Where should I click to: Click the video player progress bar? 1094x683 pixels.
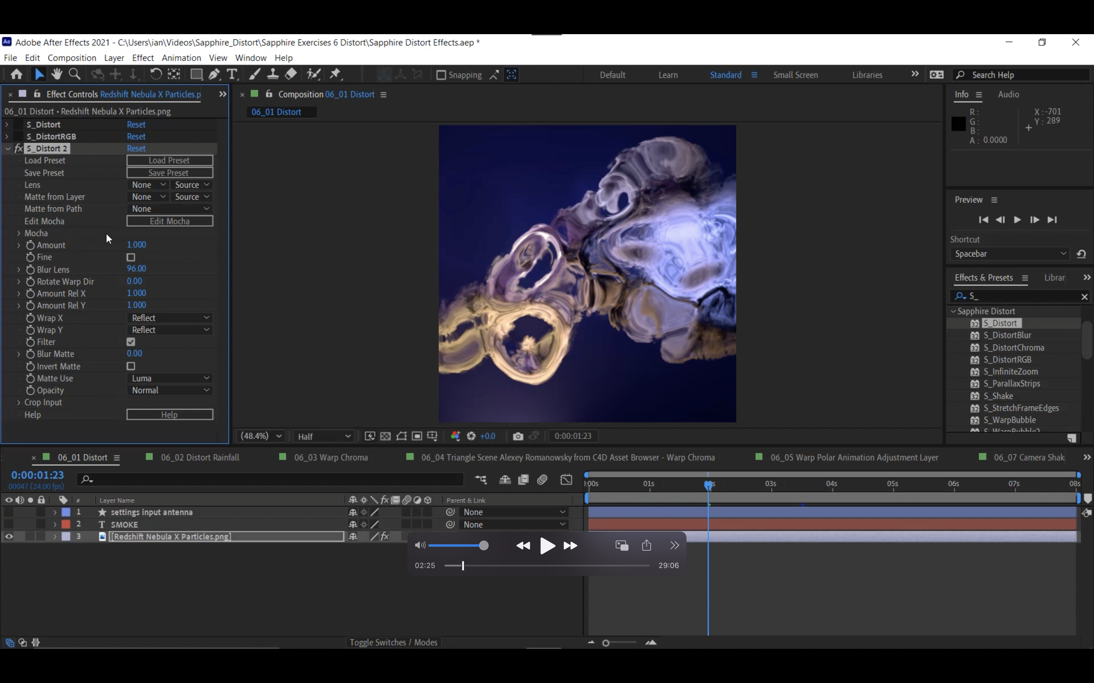click(x=547, y=566)
